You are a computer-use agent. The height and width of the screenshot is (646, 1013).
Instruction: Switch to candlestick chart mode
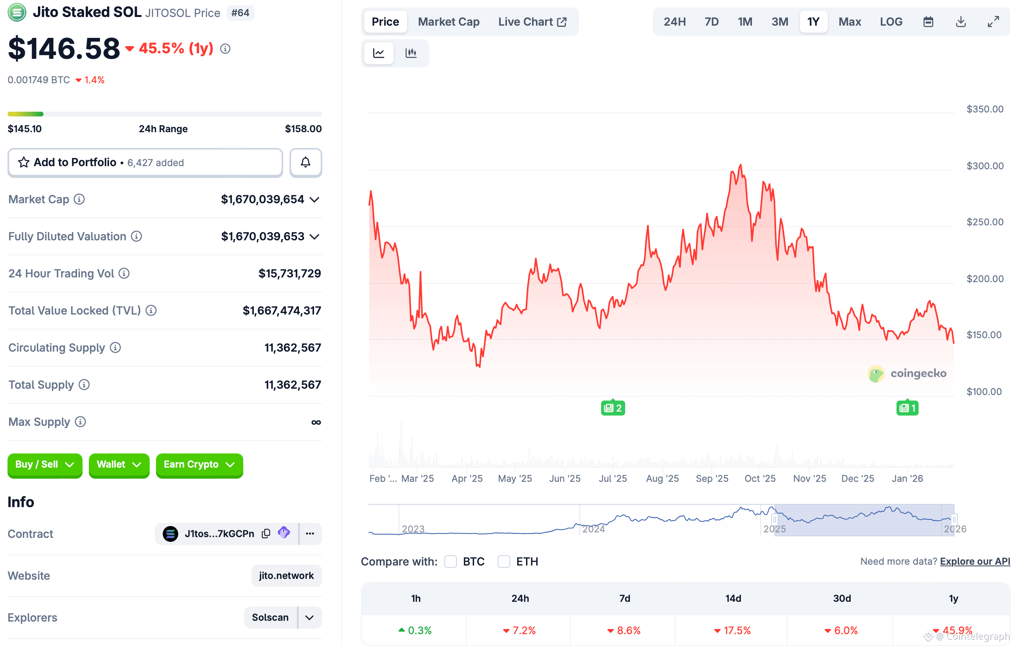click(412, 53)
